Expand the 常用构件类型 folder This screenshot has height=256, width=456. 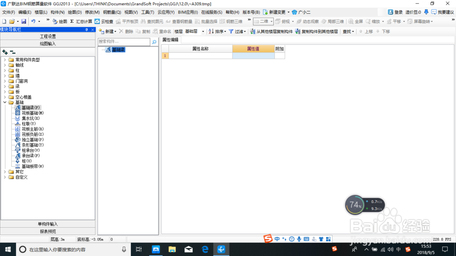click(x=5, y=60)
